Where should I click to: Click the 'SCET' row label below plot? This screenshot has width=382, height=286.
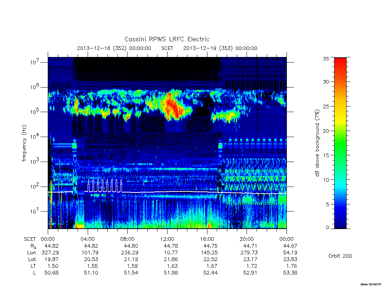(x=30, y=239)
